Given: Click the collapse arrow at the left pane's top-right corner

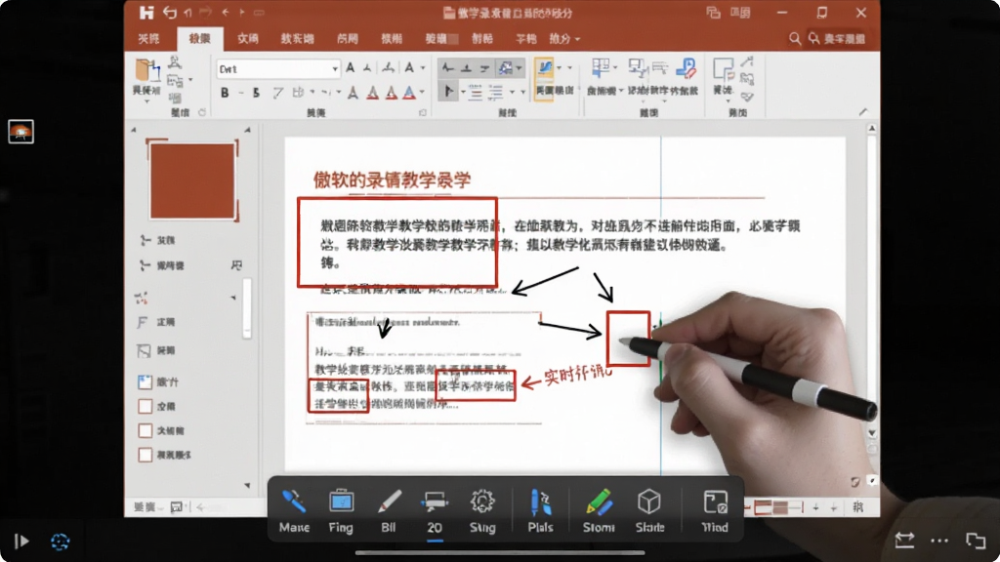Looking at the screenshot, I should [x=247, y=130].
